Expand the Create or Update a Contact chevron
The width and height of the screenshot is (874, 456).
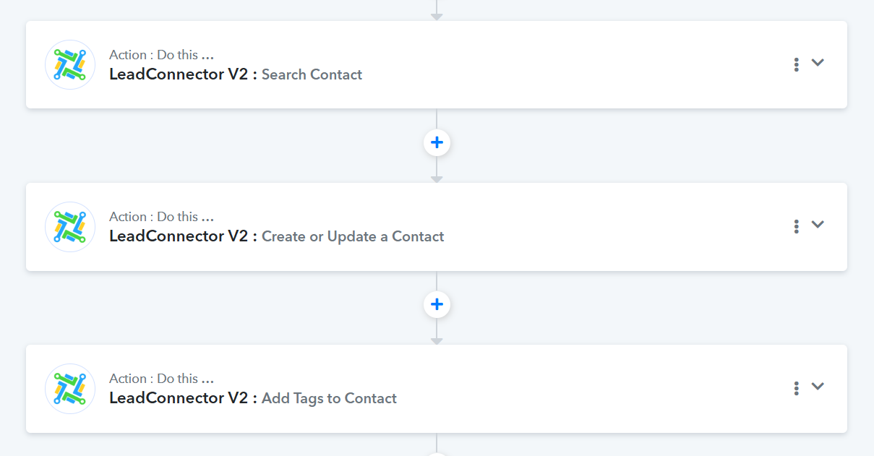tap(818, 225)
